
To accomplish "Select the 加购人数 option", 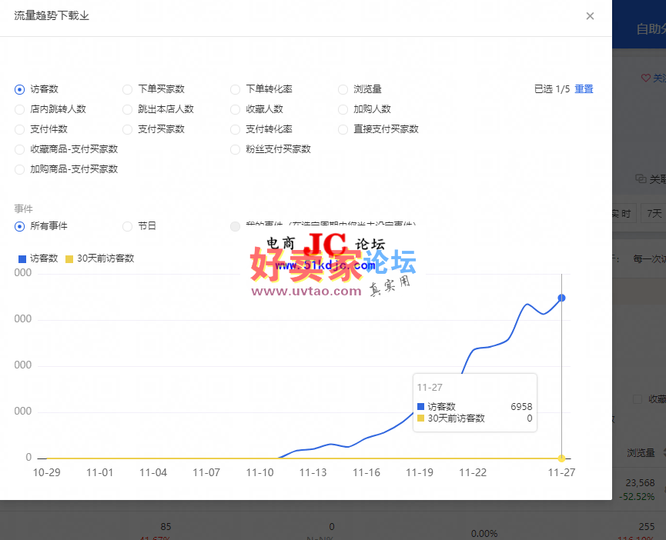I will [x=343, y=109].
